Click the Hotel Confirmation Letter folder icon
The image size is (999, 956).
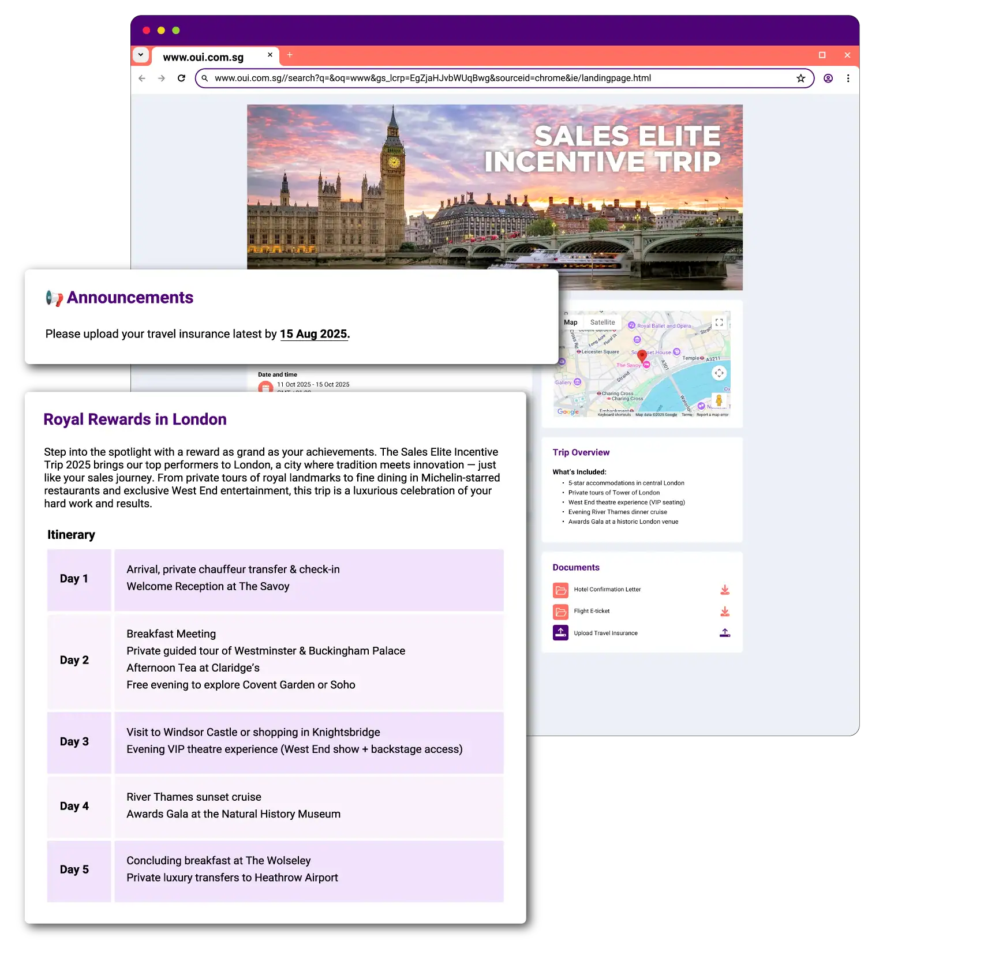pyautogui.click(x=560, y=590)
